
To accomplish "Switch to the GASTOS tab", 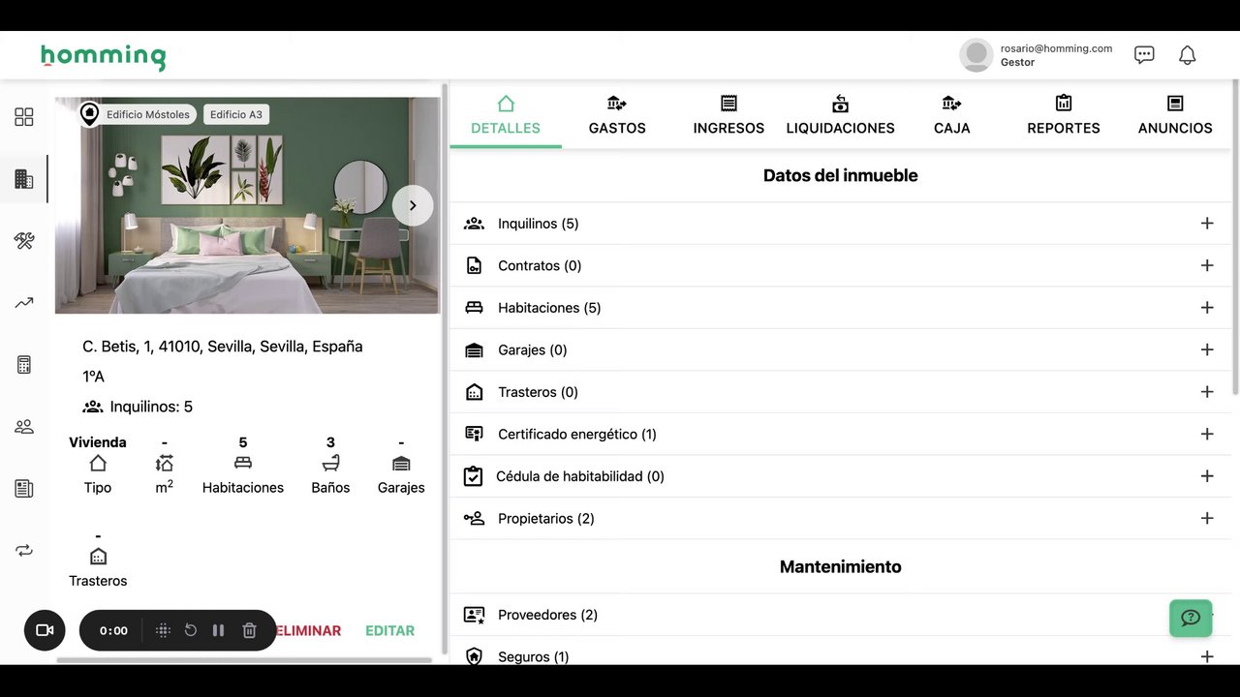I will coord(617,116).
